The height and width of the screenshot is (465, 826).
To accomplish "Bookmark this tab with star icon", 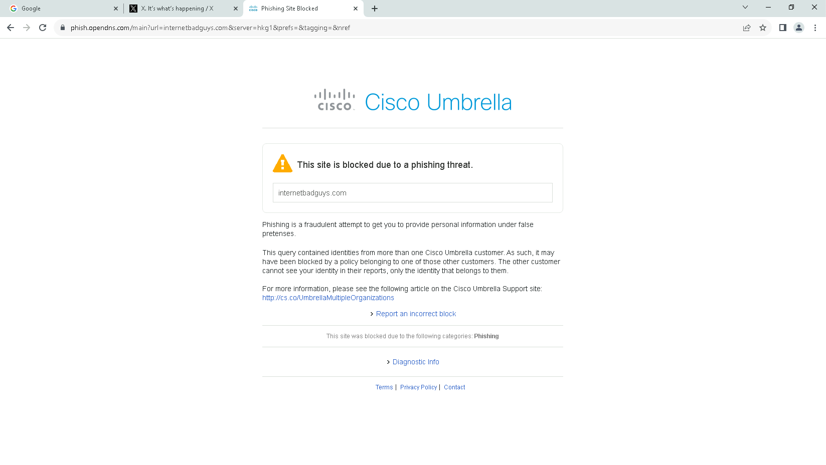I will pos(763,28).
